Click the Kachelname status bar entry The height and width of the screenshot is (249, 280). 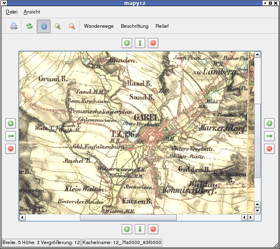coord(122,242)
